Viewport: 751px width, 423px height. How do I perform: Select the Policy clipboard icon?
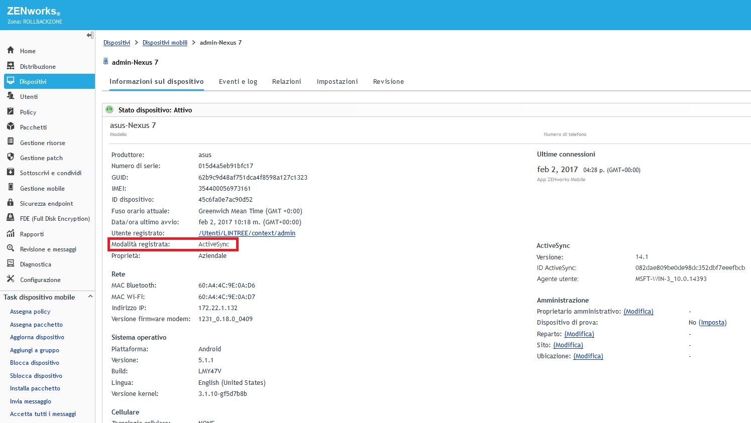click(11, 111)
